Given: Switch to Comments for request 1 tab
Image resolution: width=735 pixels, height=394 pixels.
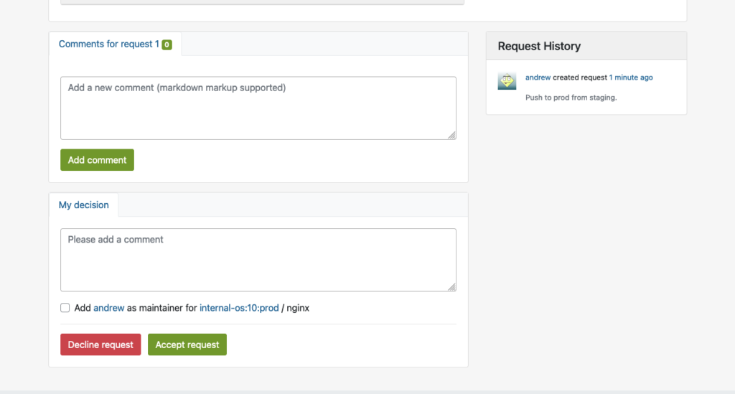Looking at the screenshot, I should point(109,44).
